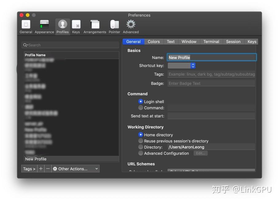The height and width of the screenshot is (201, 279).
Task: Expand the Tags panel button
Action: pos(29,168)
